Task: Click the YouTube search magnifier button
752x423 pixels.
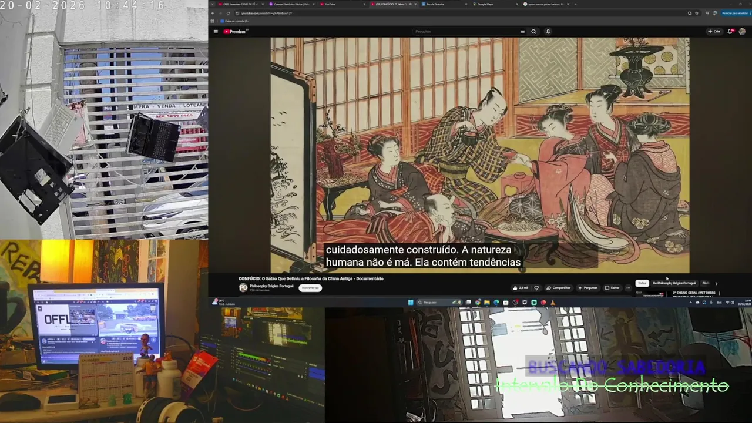Action: click(x=533, y=32)
